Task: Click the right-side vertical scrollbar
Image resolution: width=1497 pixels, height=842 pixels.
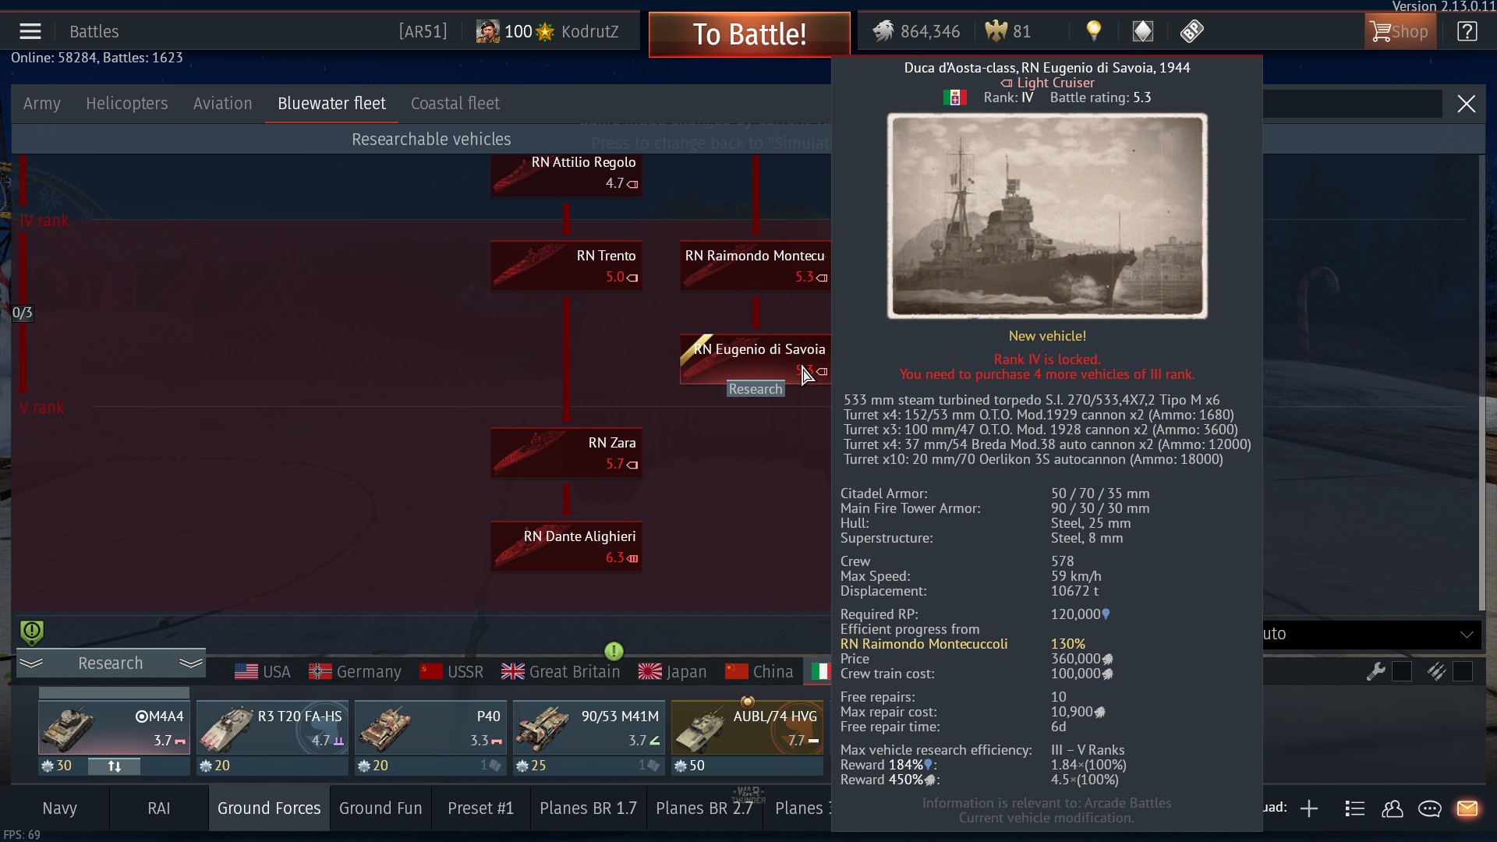Action: tap(1482, 382)
